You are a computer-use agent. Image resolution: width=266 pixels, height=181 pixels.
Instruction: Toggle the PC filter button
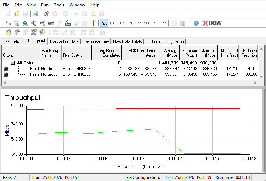164,23
